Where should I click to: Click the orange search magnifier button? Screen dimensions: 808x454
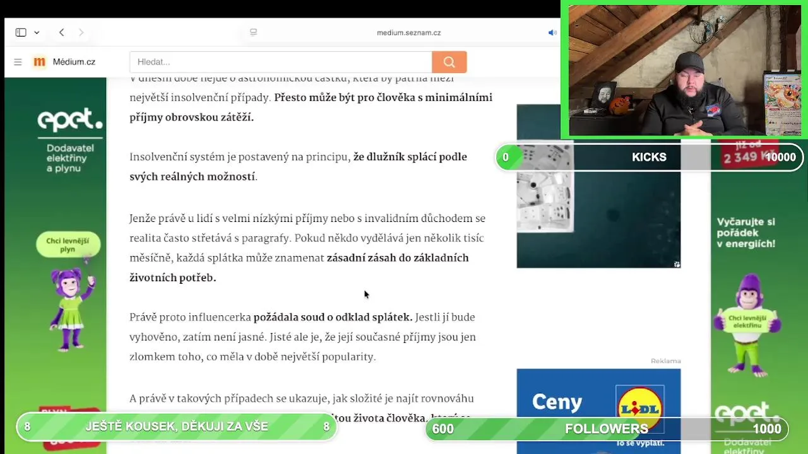[449, 62]
